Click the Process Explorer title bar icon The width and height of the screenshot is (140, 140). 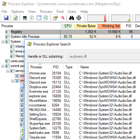(x=4, y=4)
